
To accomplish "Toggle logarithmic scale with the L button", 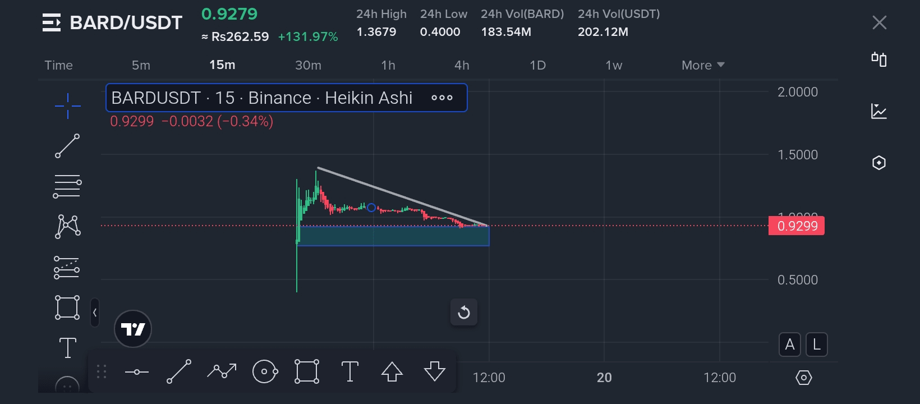I will [x=817, y=345].
